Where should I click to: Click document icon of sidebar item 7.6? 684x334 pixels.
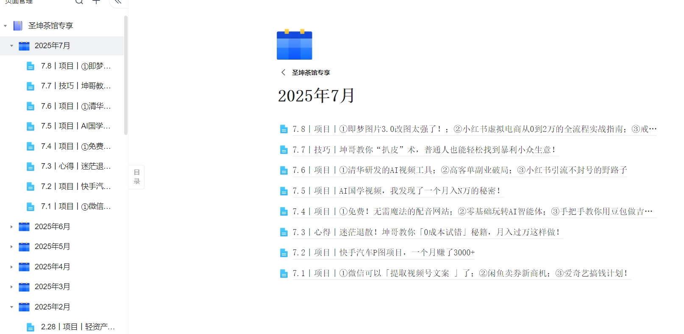click(31, 106)
